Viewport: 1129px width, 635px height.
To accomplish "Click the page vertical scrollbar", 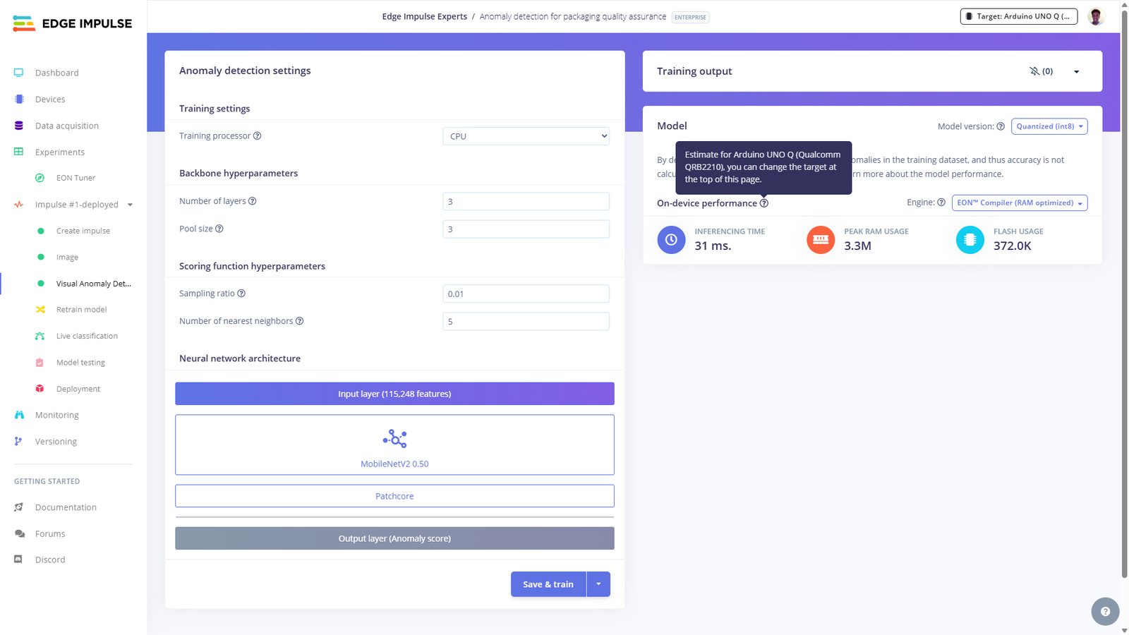I will 1124,293.
